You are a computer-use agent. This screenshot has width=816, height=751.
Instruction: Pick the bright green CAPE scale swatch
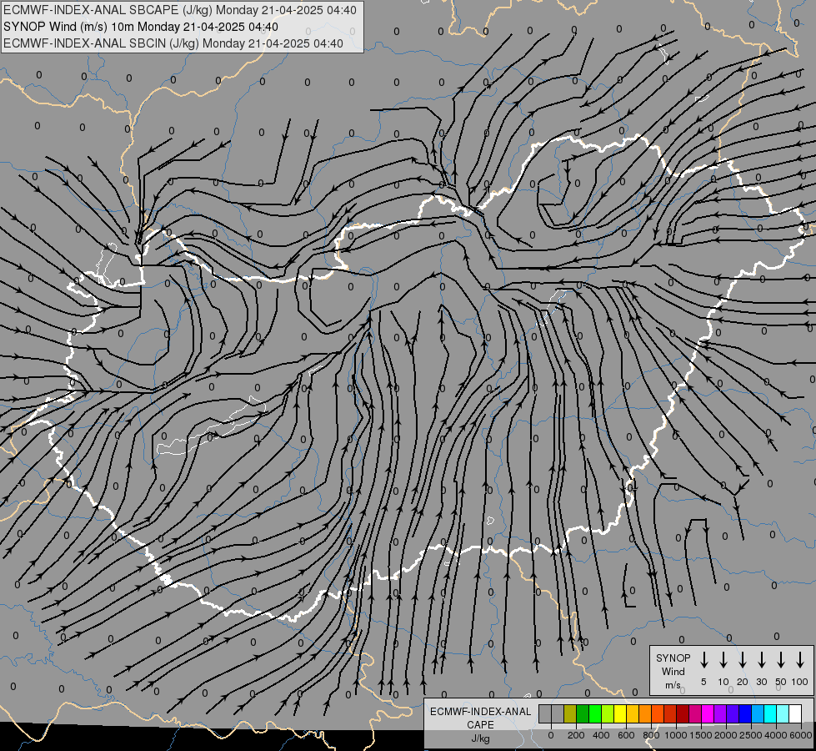(595, 713)
